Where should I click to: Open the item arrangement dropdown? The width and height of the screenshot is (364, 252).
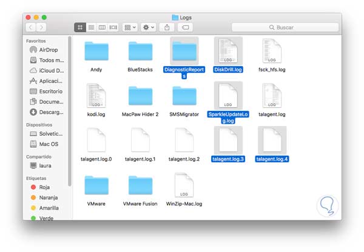tap(130, 27)
